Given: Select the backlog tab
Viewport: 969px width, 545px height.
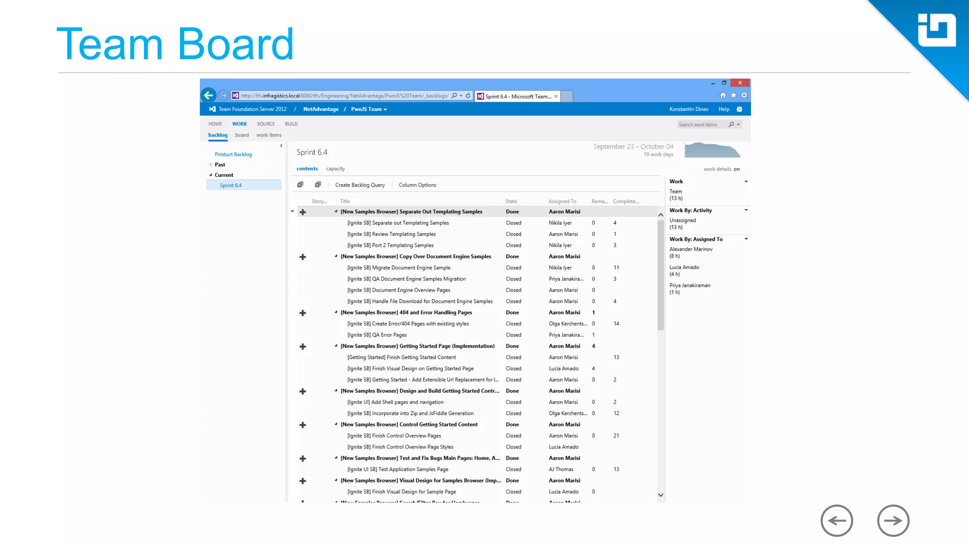Looking at the screenshot, I should (218, 135).
